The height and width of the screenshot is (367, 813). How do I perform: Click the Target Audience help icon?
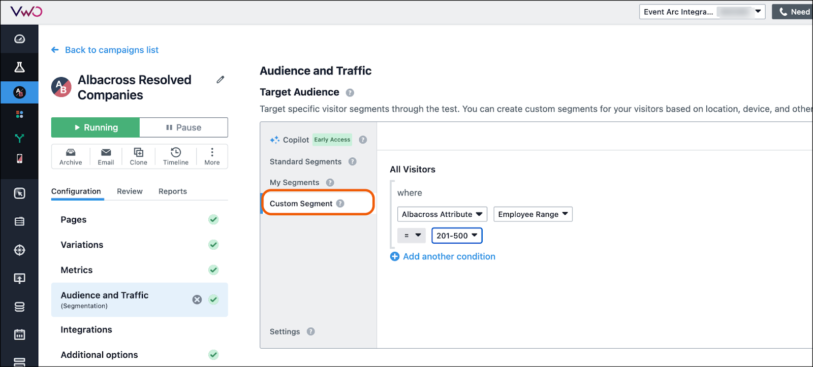pyautogui.click(x=350, y=93)
